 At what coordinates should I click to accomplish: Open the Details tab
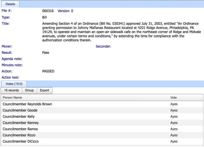[x=10, y=4]
